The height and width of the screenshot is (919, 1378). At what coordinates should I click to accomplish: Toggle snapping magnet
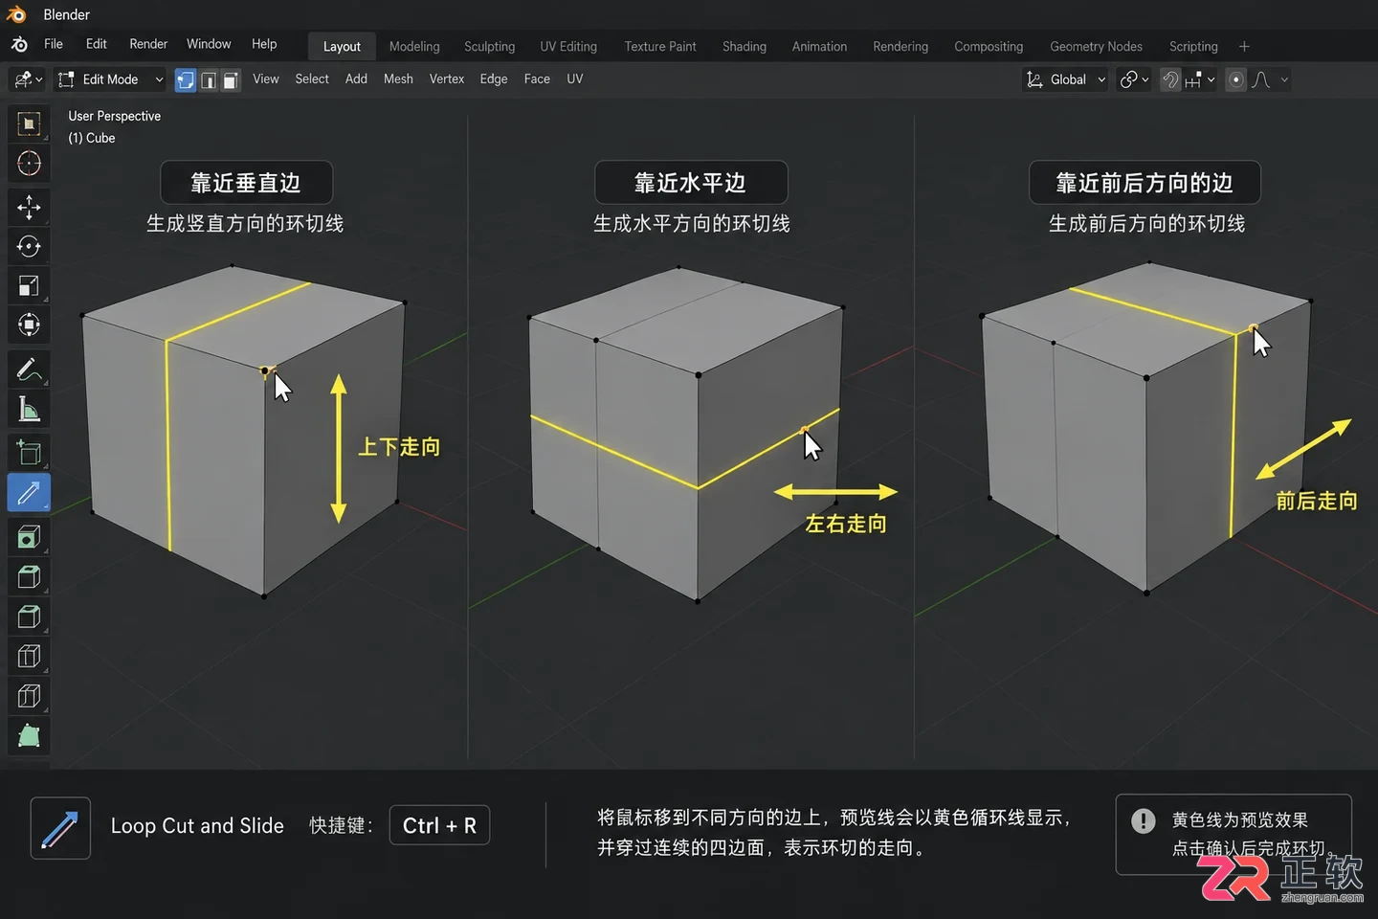pyautogui.click(x=1170, y=79)
